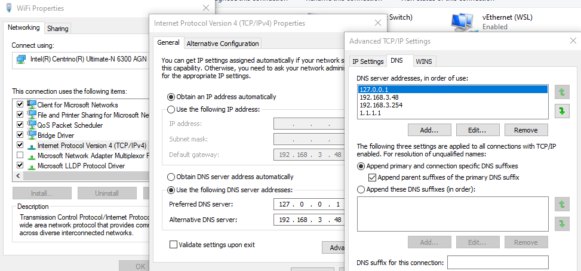
Task: Uncheck Client for Microsoft Networks
Action: click(20, 105)
